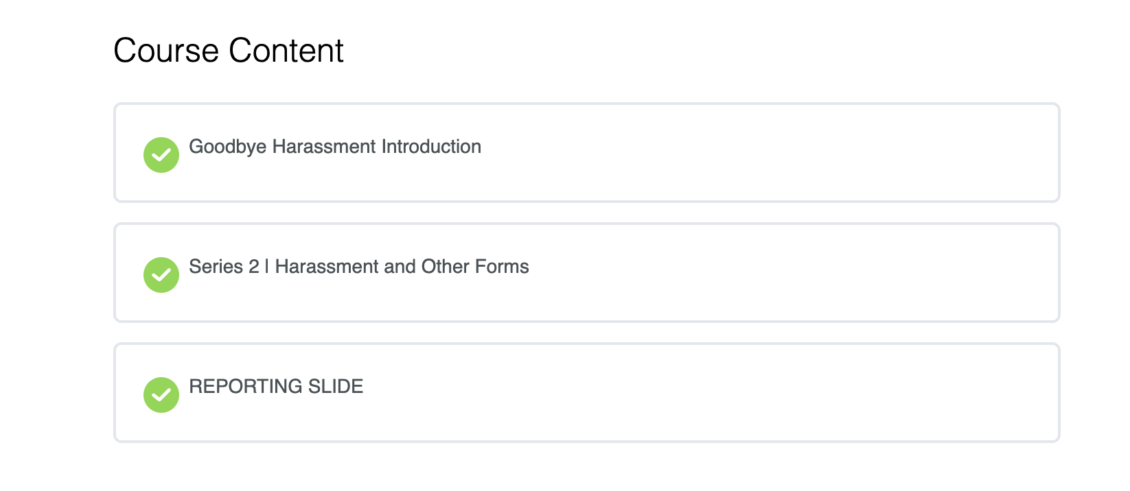Toggle completion status of Goodbye Harassment Introduction
1130x491 pixels.
pos(161,155)
